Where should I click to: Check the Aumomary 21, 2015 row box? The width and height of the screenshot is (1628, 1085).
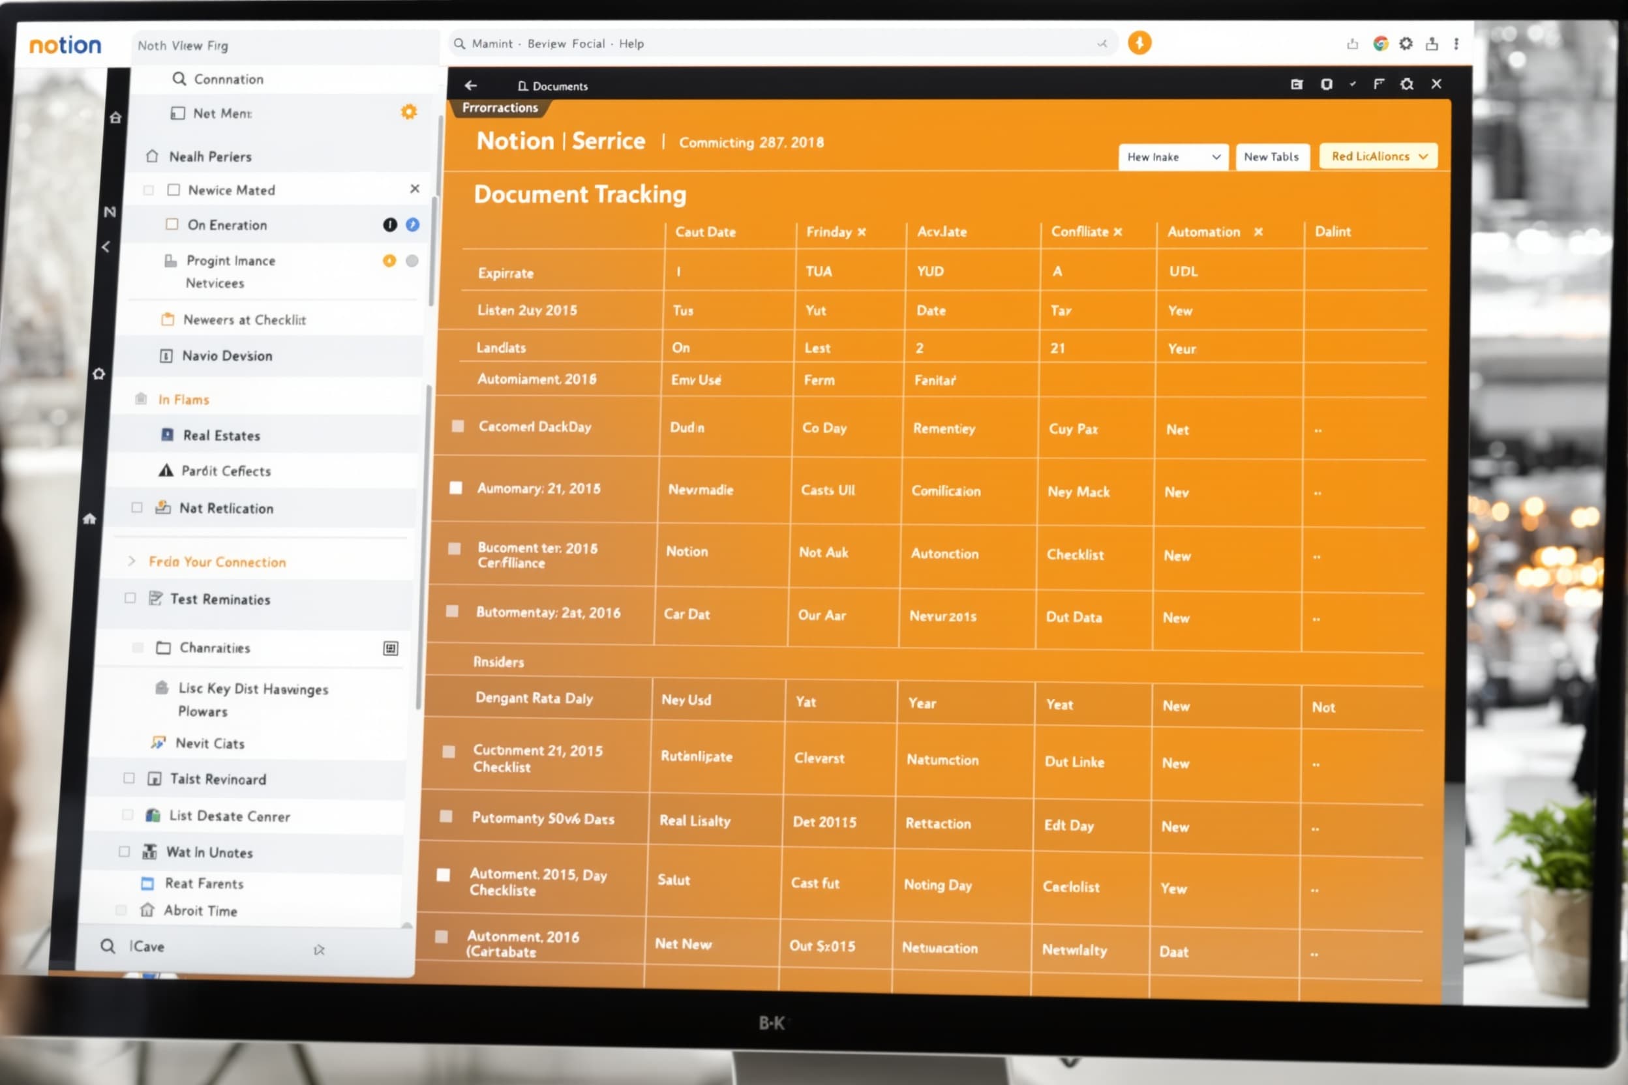click(x=455, y=488)
